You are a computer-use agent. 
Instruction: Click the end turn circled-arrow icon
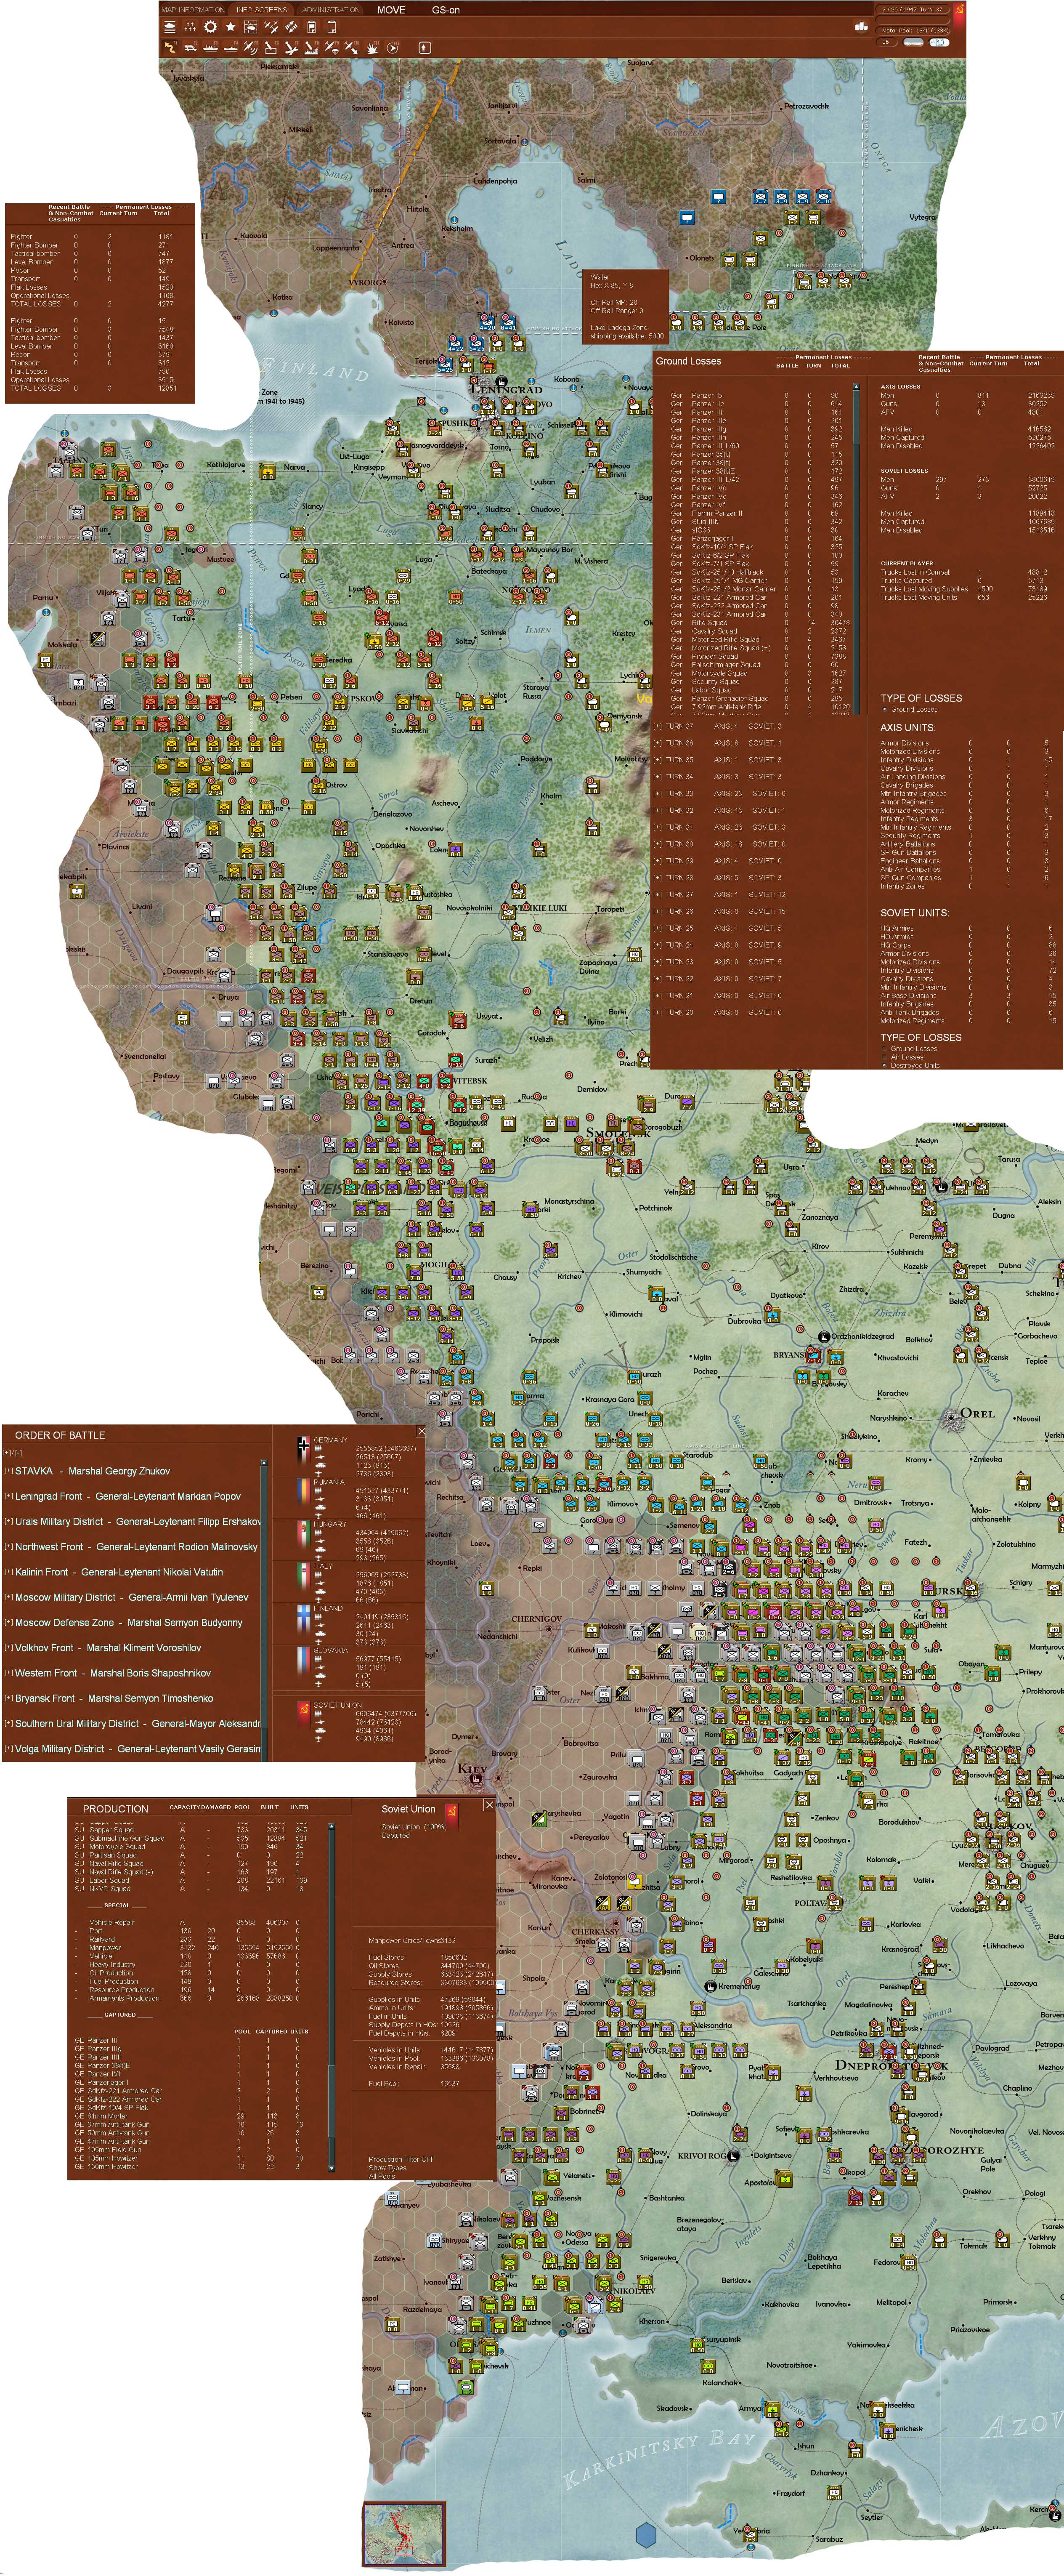click(x=392, y=47)
